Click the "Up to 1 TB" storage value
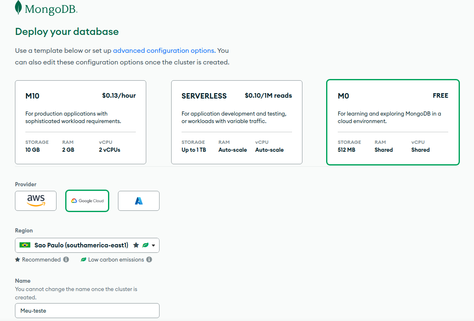Screen dimensions: 474x321 coord(194,150)
